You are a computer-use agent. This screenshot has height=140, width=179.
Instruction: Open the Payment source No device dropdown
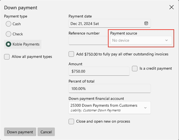coord(141,40)
